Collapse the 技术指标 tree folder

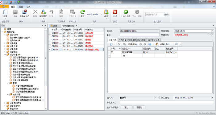8,95
